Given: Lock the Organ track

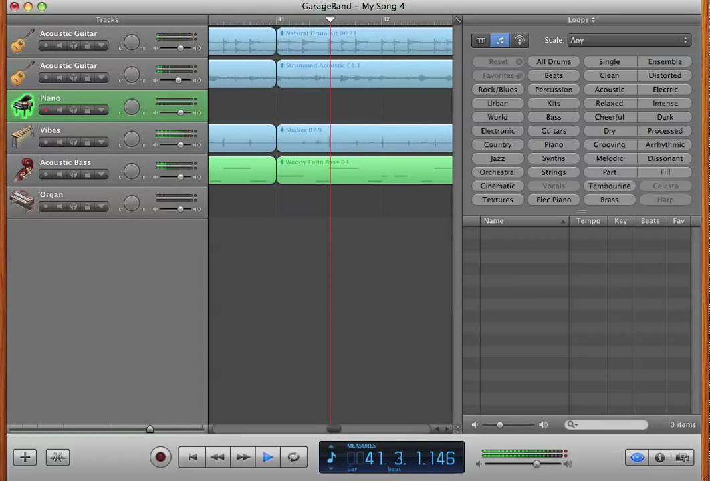Looking at the screenshot, I should 87,206.
